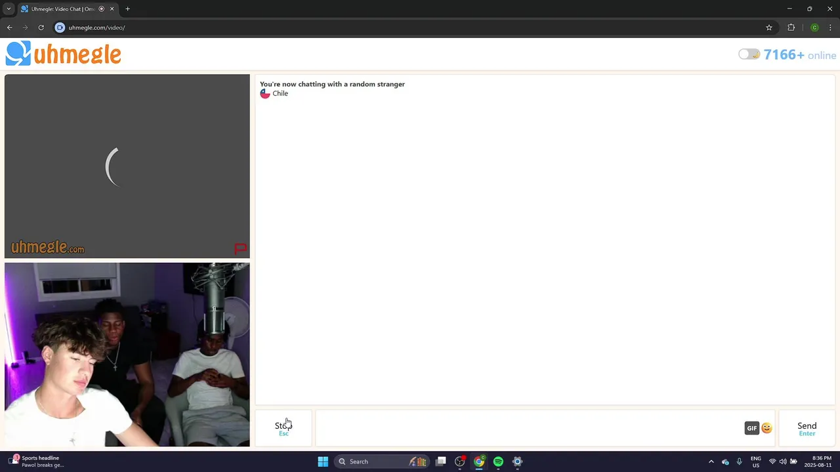Open a new browser tab
Image resolution: width=840 pixels, height=472 pixels.
pyautogui.click(x=127, y=9)
